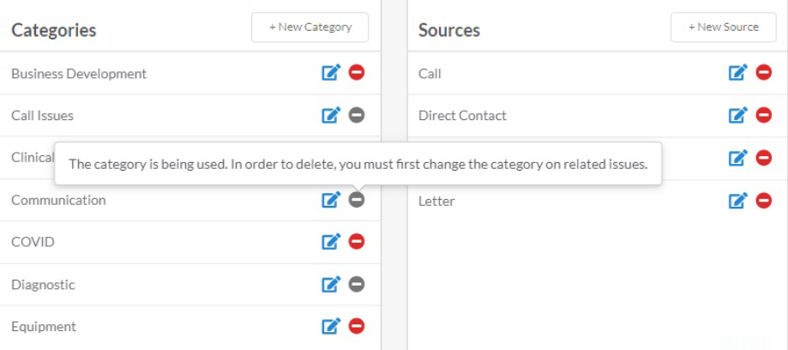Delete the Business Development category
Image resolution: width=788 pixels, height=350 pixels.
tap(357, 73)
